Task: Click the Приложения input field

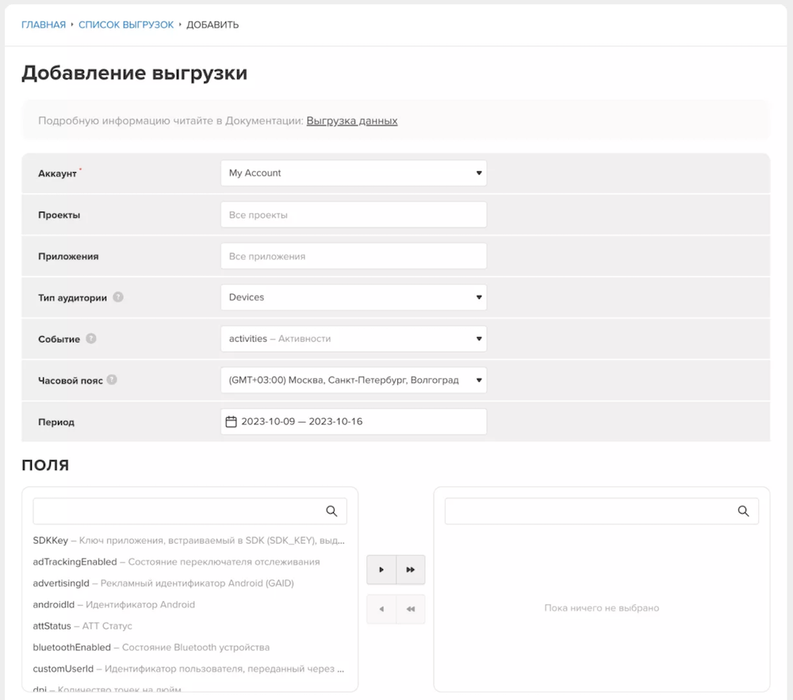Action: 353,256
